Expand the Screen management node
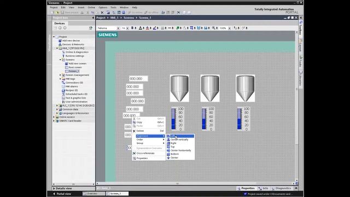 pos(60,75)
